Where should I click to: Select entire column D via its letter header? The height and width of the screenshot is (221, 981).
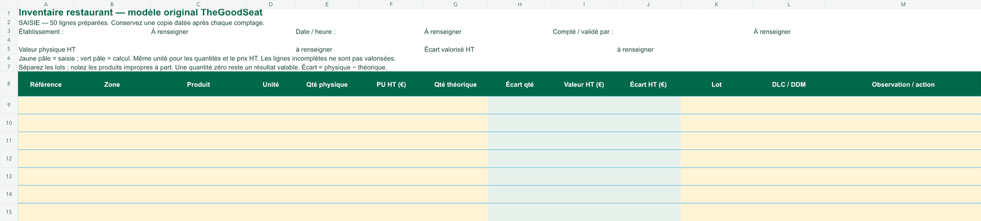[x=271, y=4]
